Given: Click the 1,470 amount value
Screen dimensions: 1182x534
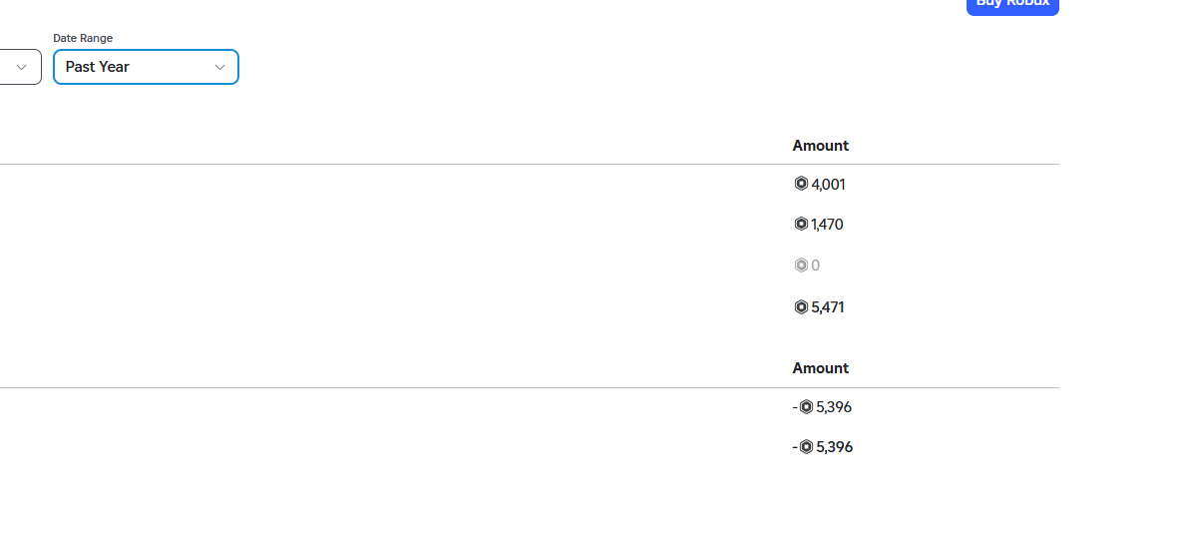Looking at the screenshot, I should pos(827,225).
